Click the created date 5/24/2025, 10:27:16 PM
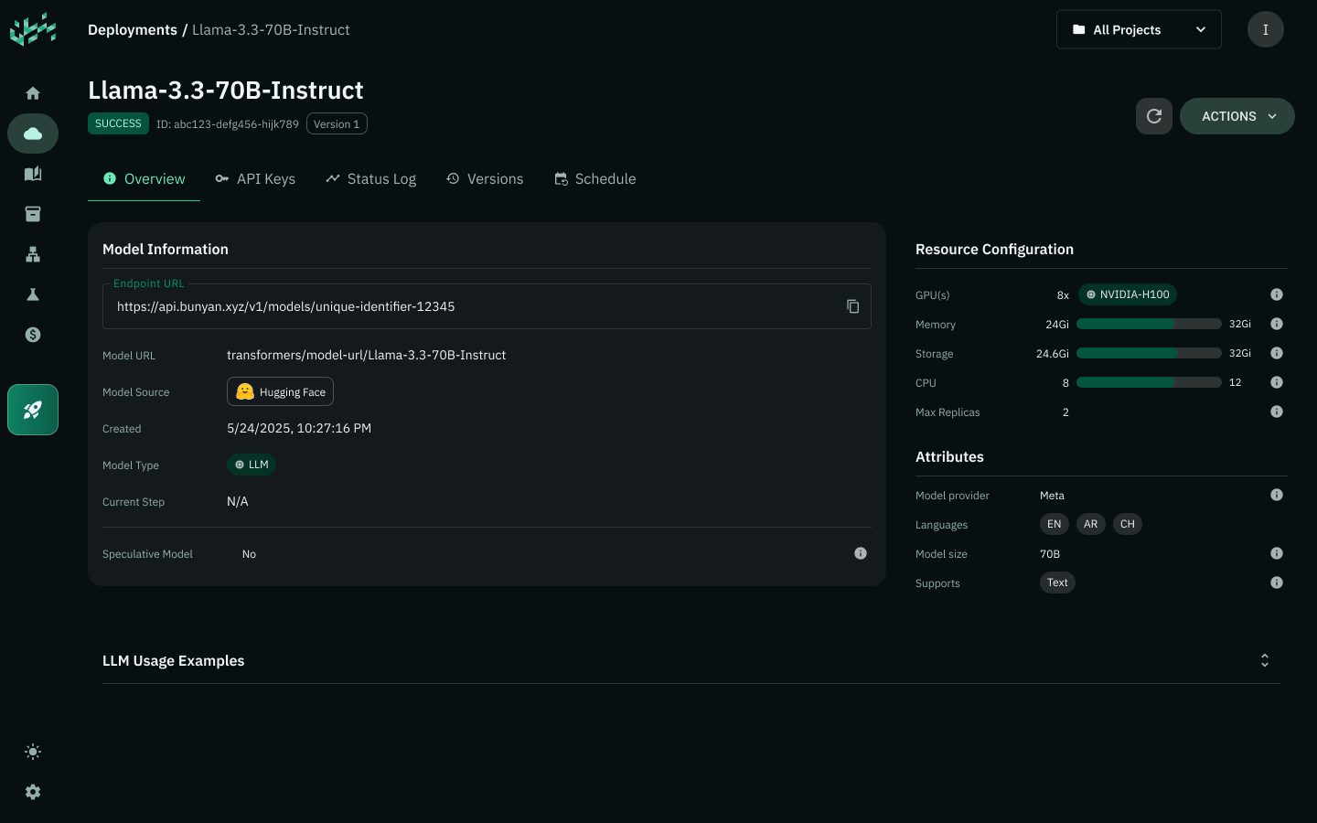 [x=299, y=428]
